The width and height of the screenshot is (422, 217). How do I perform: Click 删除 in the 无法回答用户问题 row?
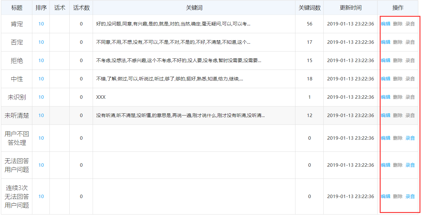[x=397, y=165]
